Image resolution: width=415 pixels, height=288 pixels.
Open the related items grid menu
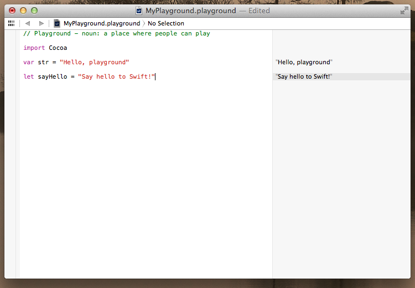tap(12, 23)
